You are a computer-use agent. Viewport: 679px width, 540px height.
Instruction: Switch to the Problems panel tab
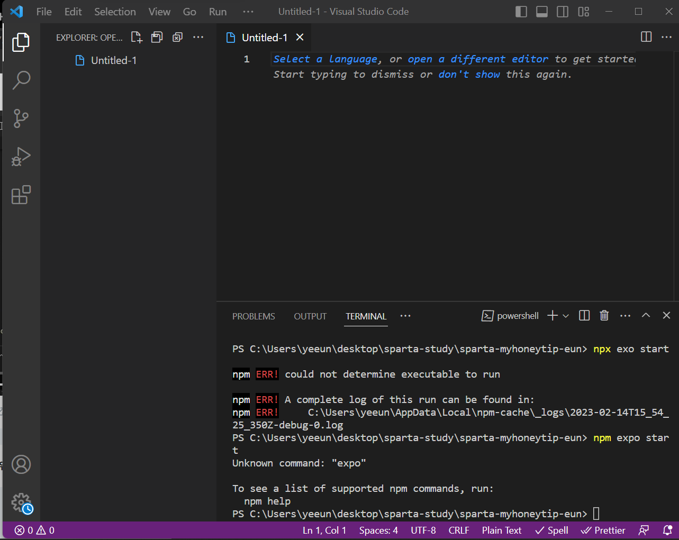click(254, 316)
